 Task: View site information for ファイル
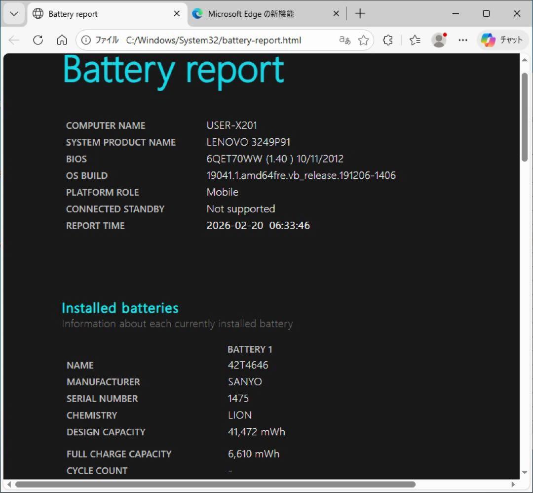click(x=101, y=40)
